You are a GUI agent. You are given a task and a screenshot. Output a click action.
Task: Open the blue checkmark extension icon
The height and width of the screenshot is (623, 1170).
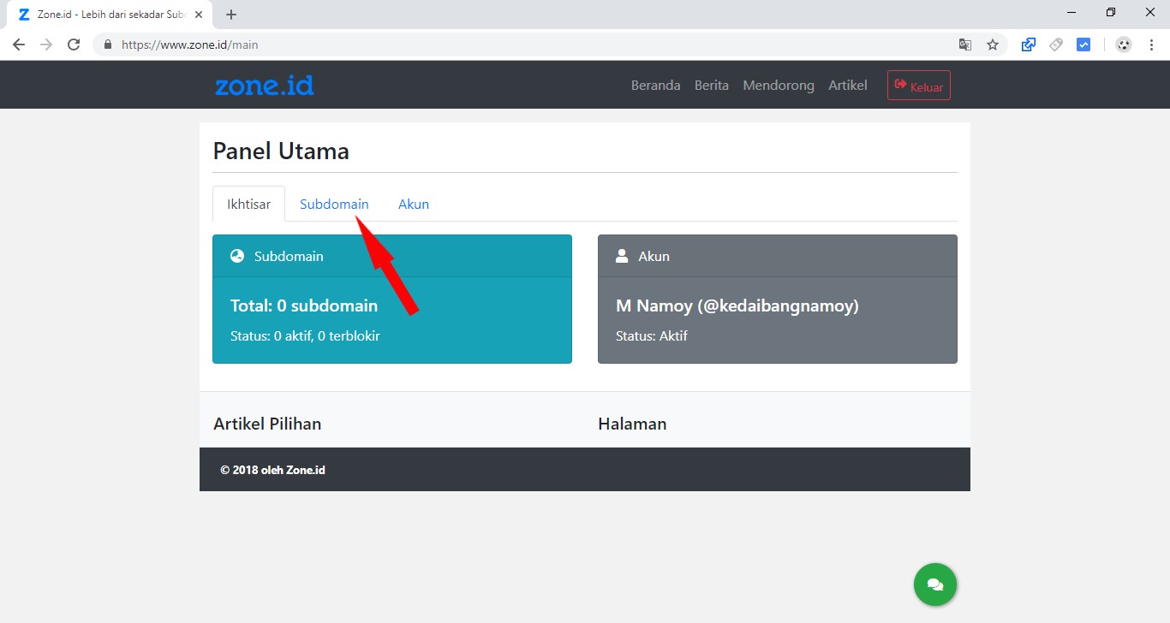click(x=1083, y=44)
